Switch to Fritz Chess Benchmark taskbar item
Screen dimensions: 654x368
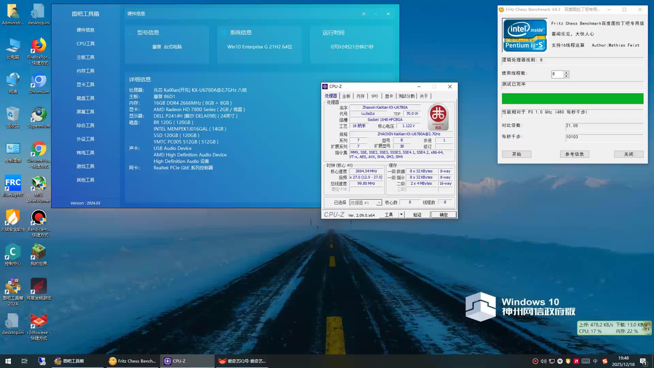pos(133,361)
